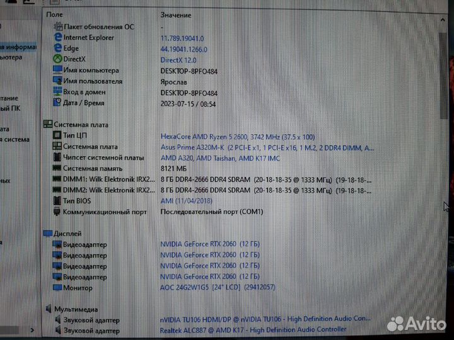This screenshot has width=454, height=340.
Task: Select the Мультимедиа section header text
Action: 76,309
